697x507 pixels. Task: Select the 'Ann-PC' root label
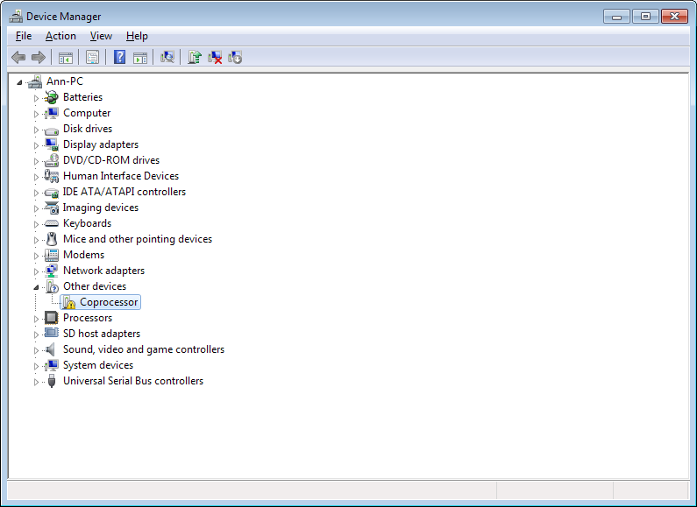65,81
